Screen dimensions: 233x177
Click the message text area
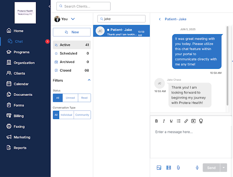(191, 142)
